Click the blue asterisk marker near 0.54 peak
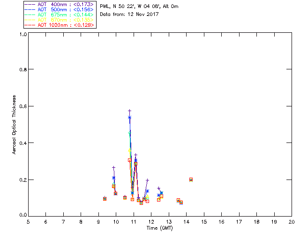The image size is (300, 240). click(129, 118)
